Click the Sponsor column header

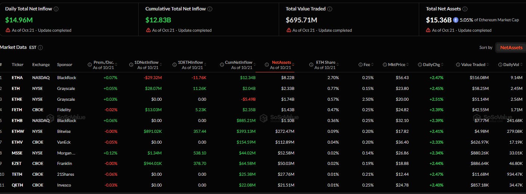pos(65,65)
